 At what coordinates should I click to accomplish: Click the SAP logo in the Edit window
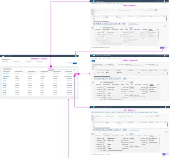pos(94,107)
